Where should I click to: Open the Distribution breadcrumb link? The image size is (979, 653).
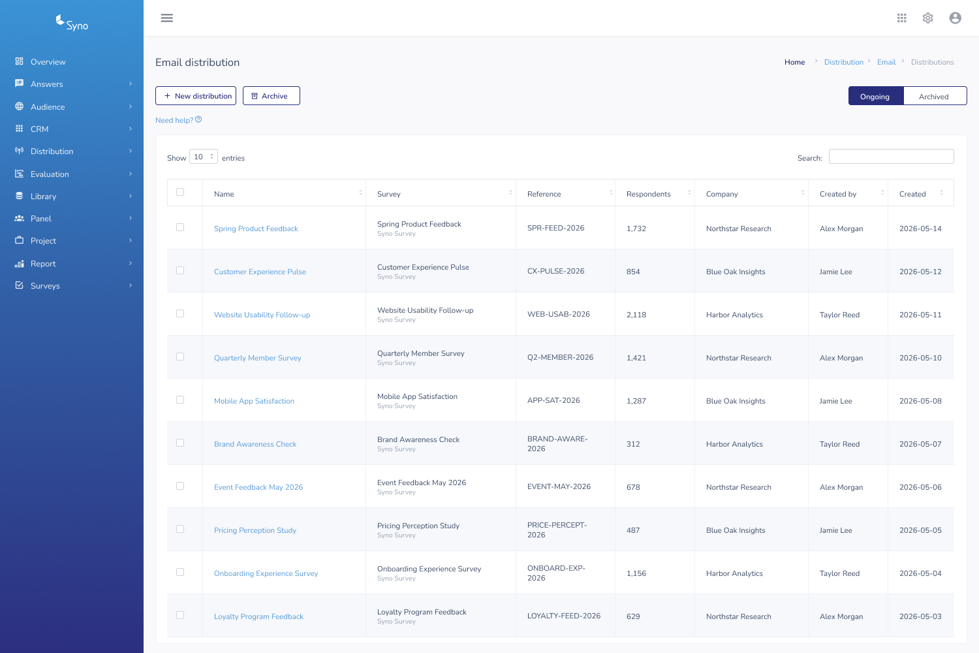[843, 62]
